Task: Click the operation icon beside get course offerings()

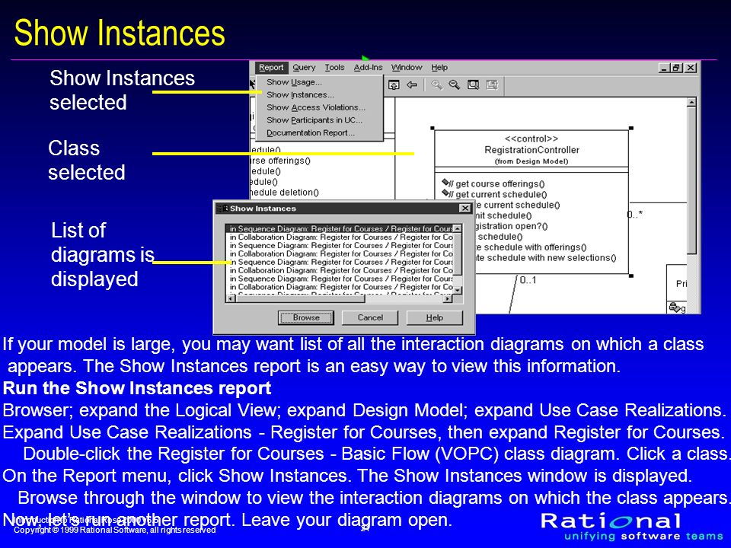Action: pyautogui.click(x=445, y=183)
